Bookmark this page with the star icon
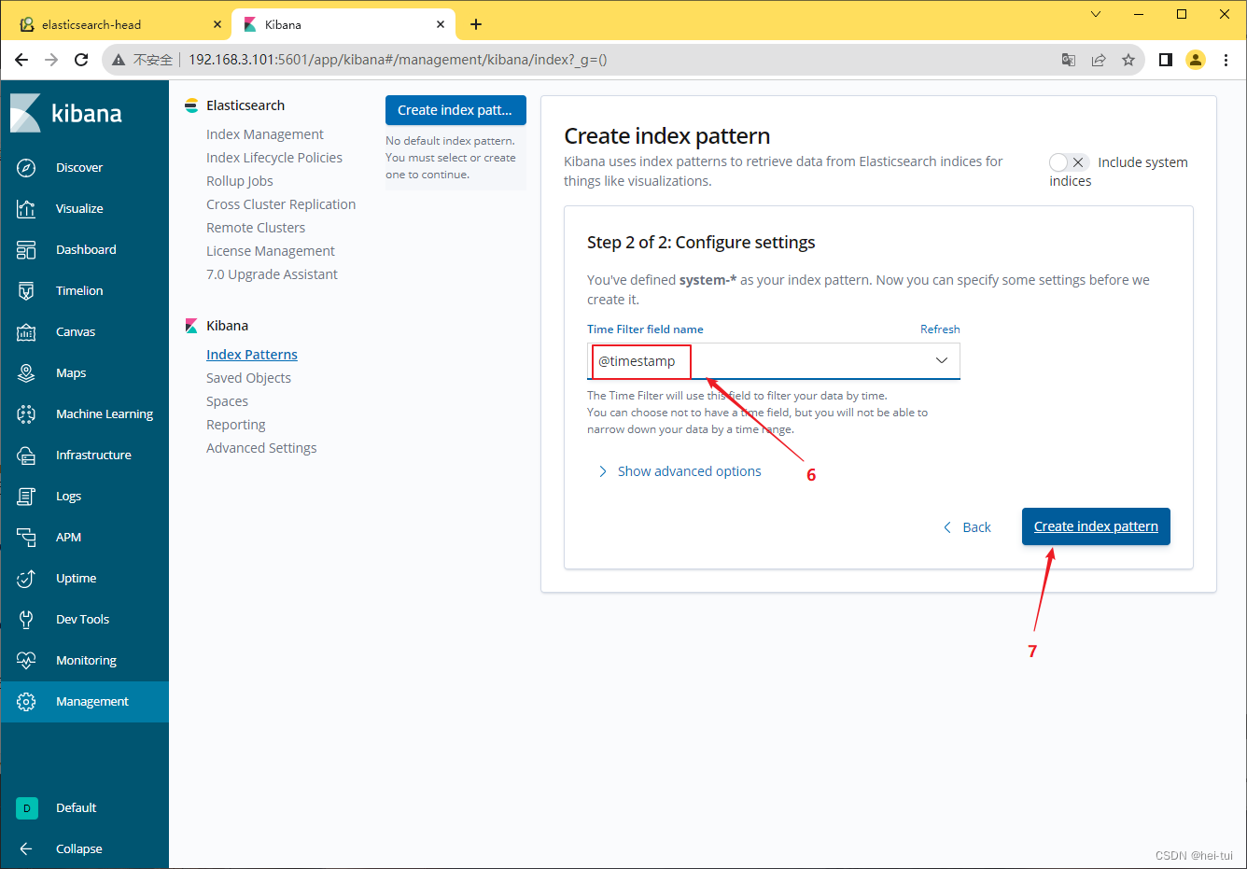 (1128, 60)
